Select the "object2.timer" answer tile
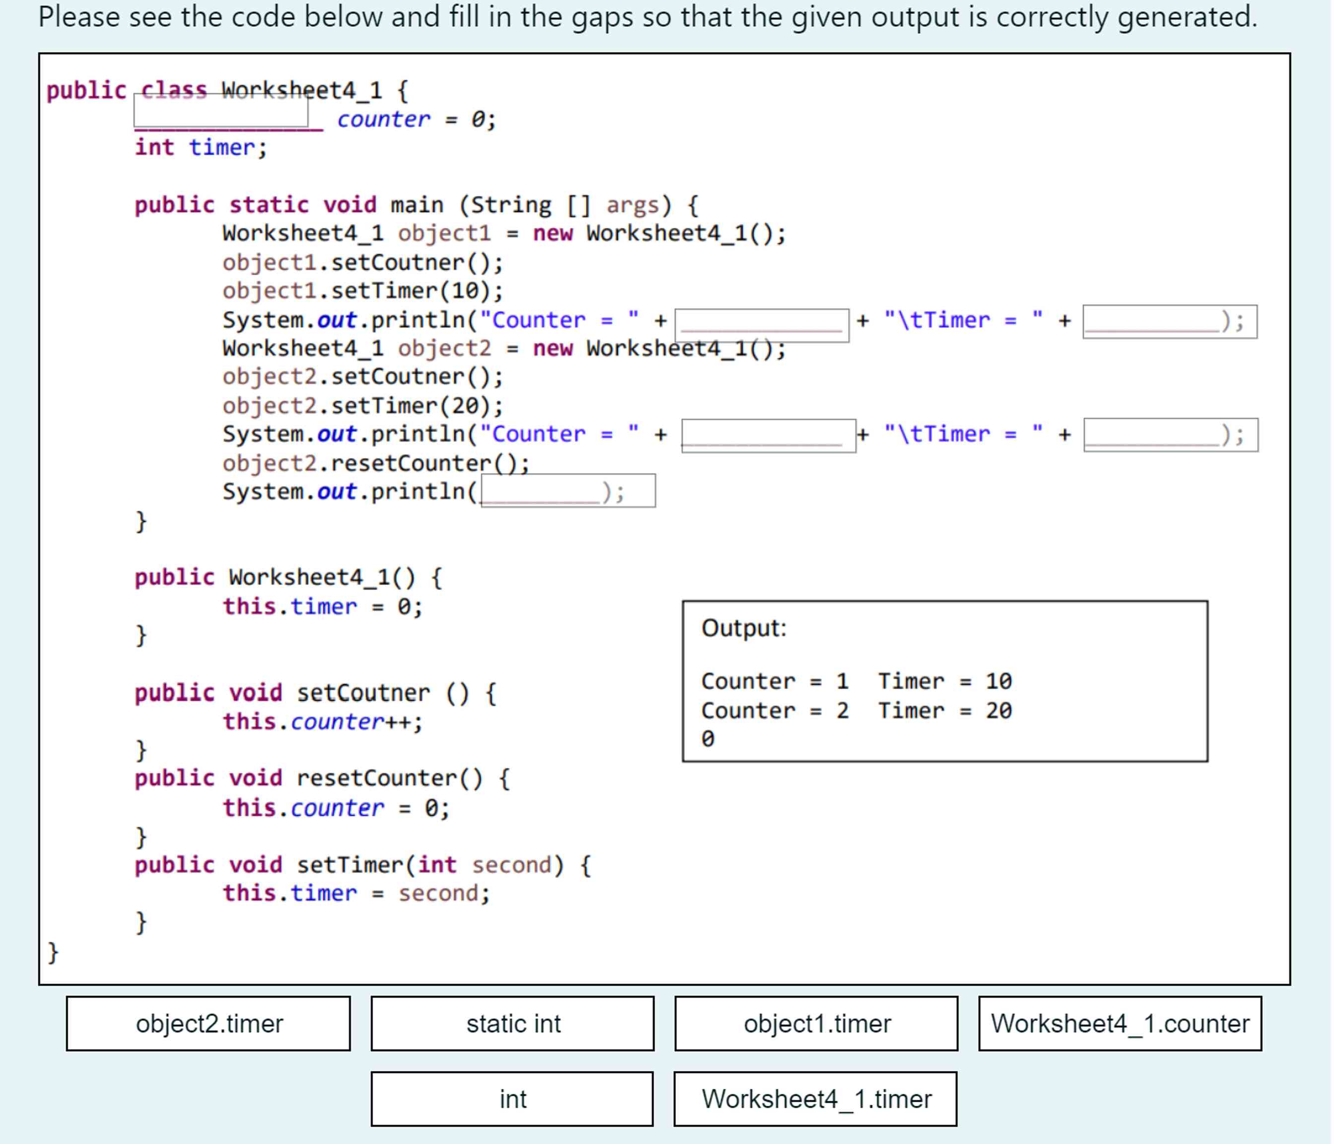The width and height of the screenshot is (1334, 1144). tap(208, 1024)
